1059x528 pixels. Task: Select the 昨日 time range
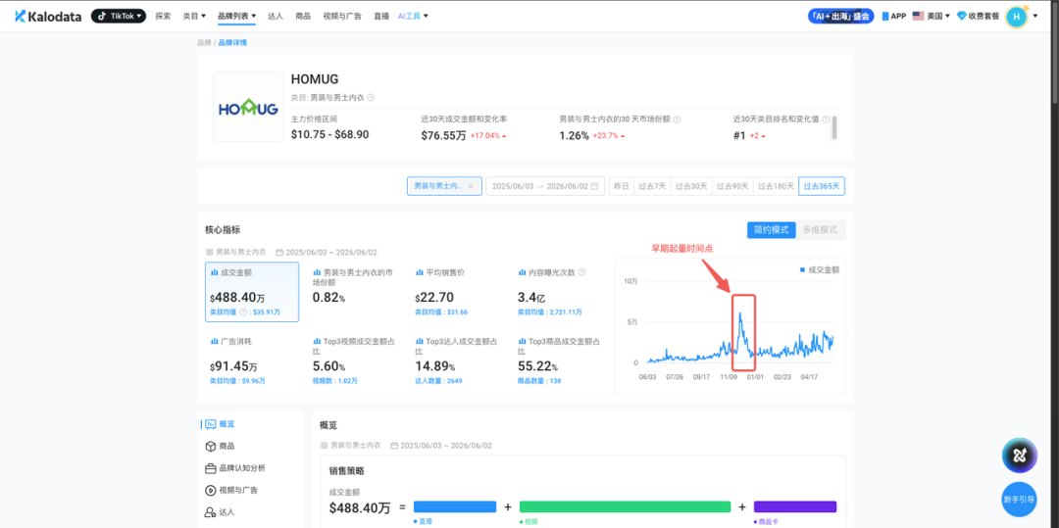pos(621,186)
